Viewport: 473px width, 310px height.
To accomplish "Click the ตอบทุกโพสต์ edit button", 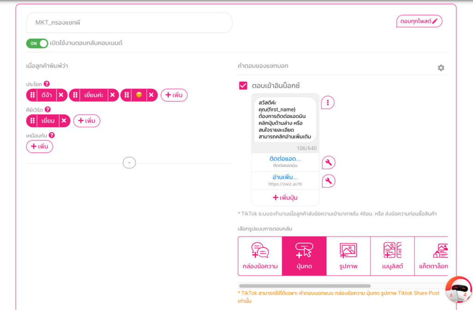I will click(x=419, y=21).
